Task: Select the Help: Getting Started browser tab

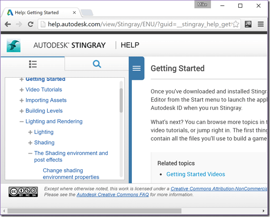Action: point(41,13)
